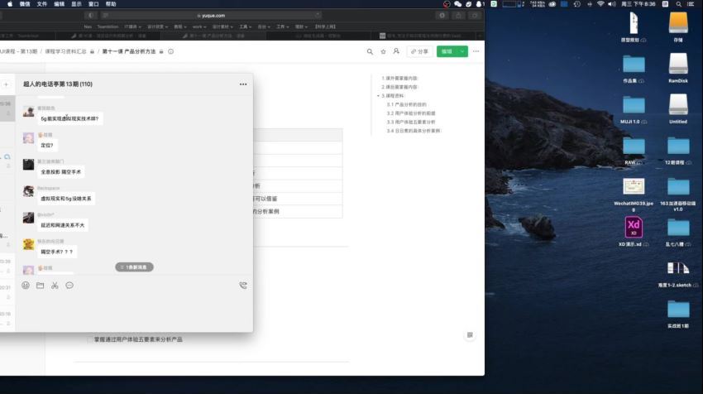This screenshot has height=394, width=703.
Task: Open the 窗口 menu
Action: [93, 4]
